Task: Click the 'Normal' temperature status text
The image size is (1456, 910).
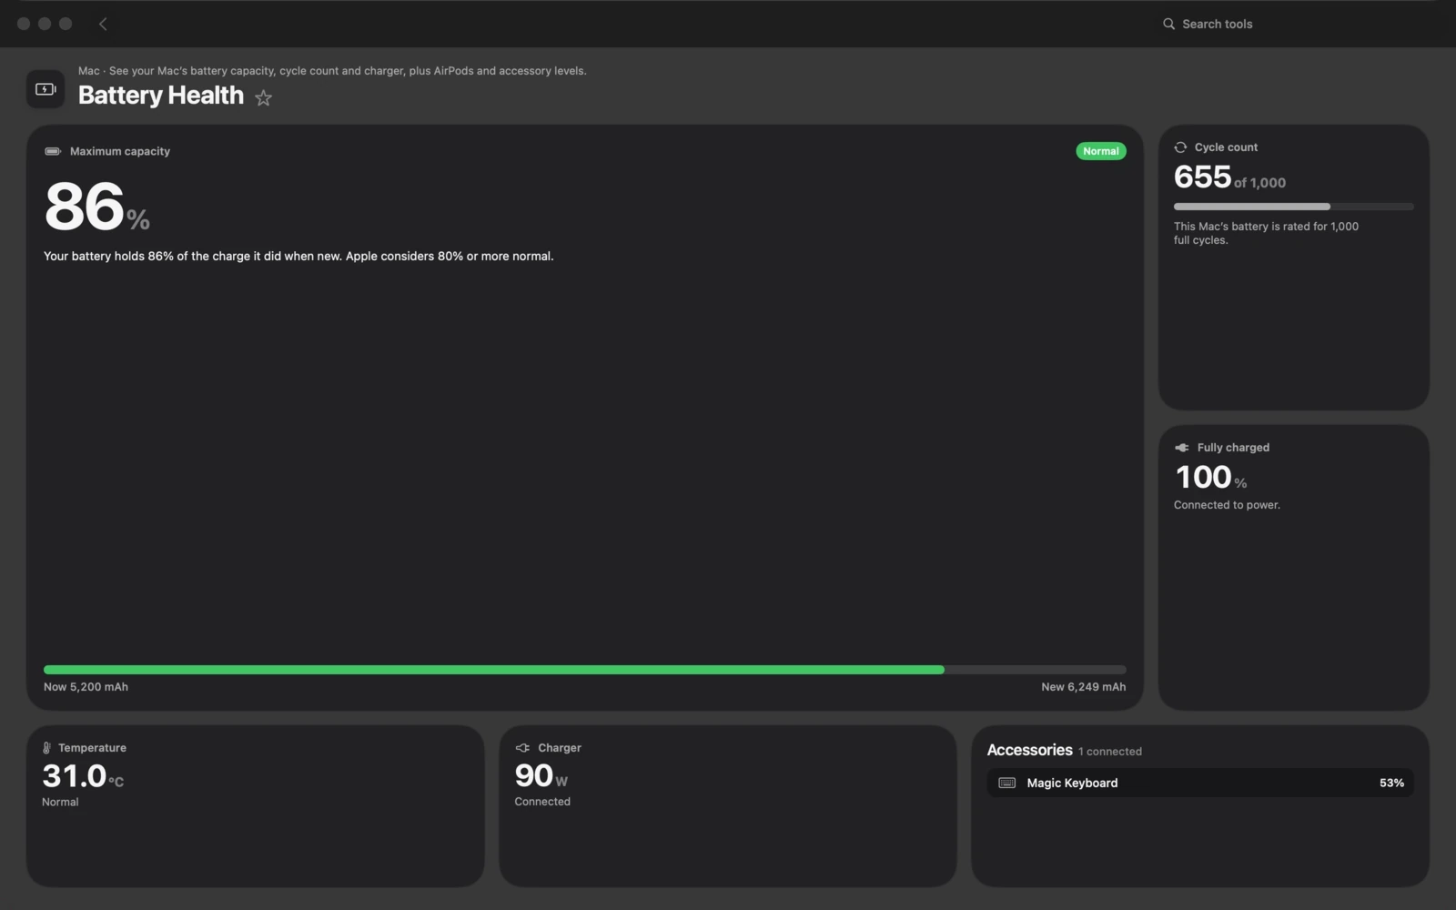Action: (60, 802)
